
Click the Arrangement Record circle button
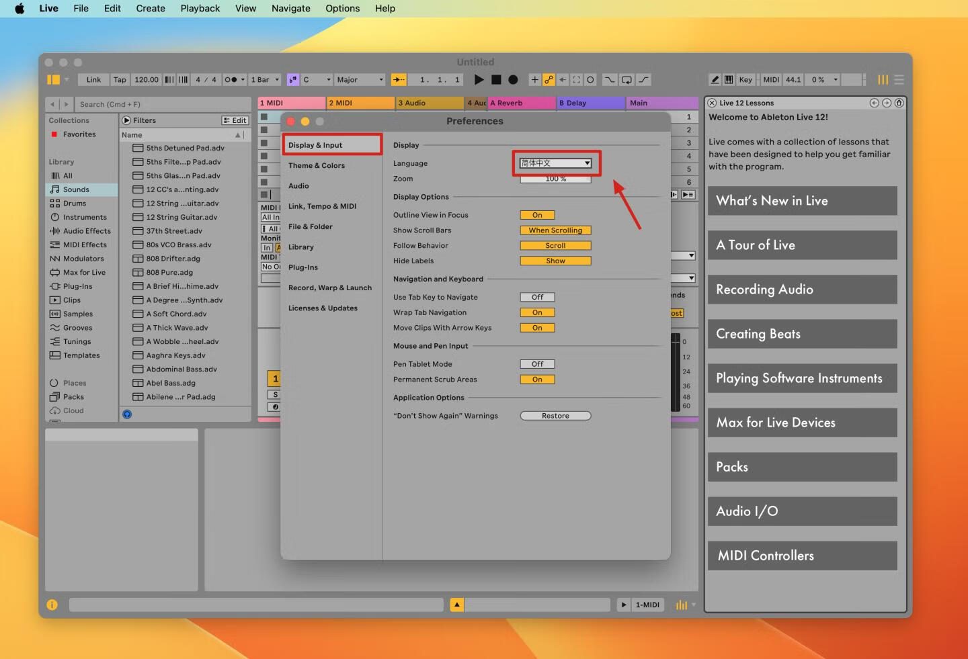click(513, 80)
